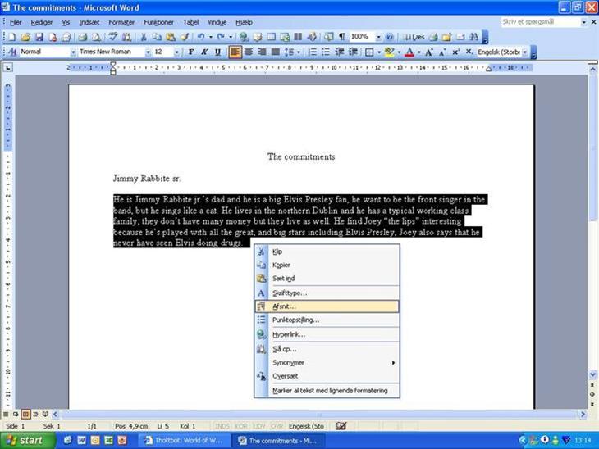The image size is (599, 449).
Task: Open the 100% zoom dropdown
Action: click(x=378, y=37)
